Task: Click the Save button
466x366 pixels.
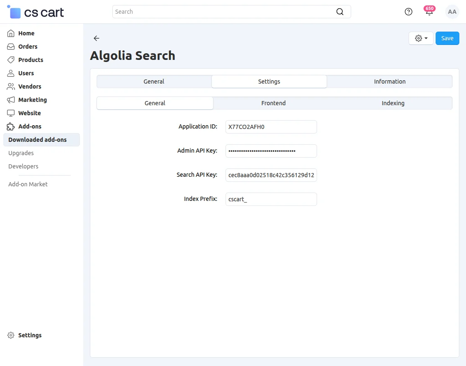Action: coord(447,38)
